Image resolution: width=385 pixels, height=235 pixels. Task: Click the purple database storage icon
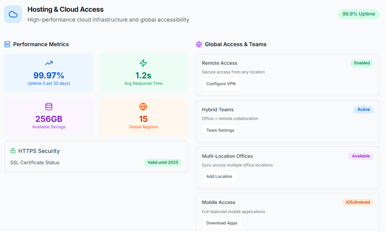[49, 107]
